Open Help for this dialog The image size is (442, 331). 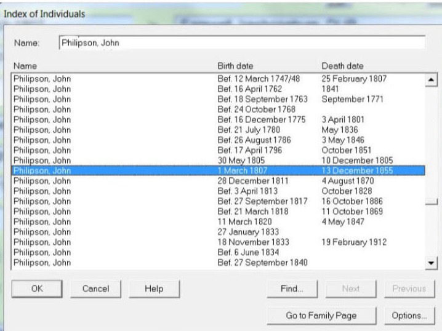pos(154,289)
